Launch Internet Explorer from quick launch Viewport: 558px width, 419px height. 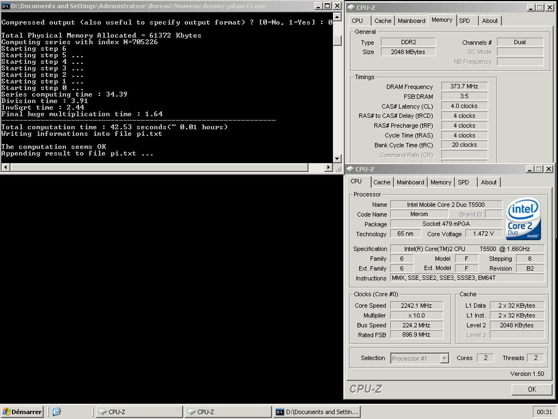coord(57,411)
